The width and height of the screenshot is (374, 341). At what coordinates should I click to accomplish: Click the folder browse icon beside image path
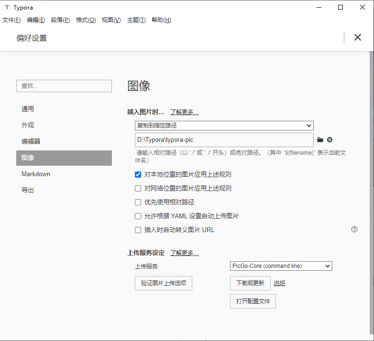coord(320,140)
